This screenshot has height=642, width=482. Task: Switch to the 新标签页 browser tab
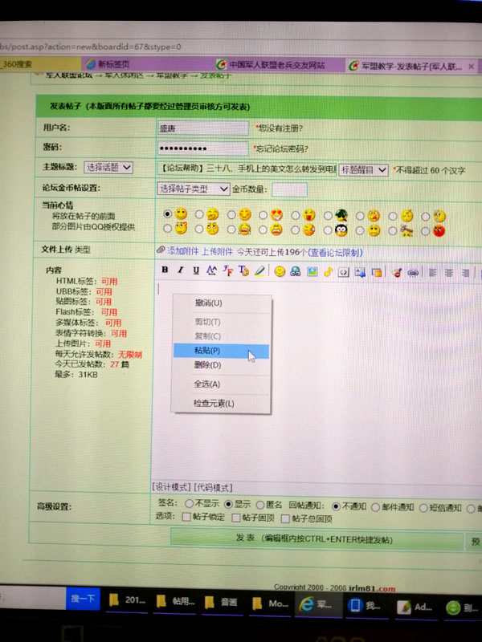click(148, 64)
